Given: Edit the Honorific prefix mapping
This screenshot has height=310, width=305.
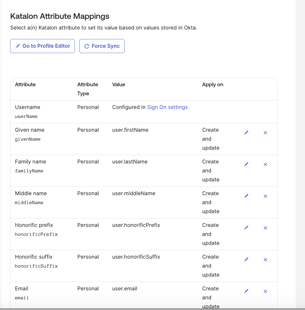Looking at the screenshot, I should [246, 228].
